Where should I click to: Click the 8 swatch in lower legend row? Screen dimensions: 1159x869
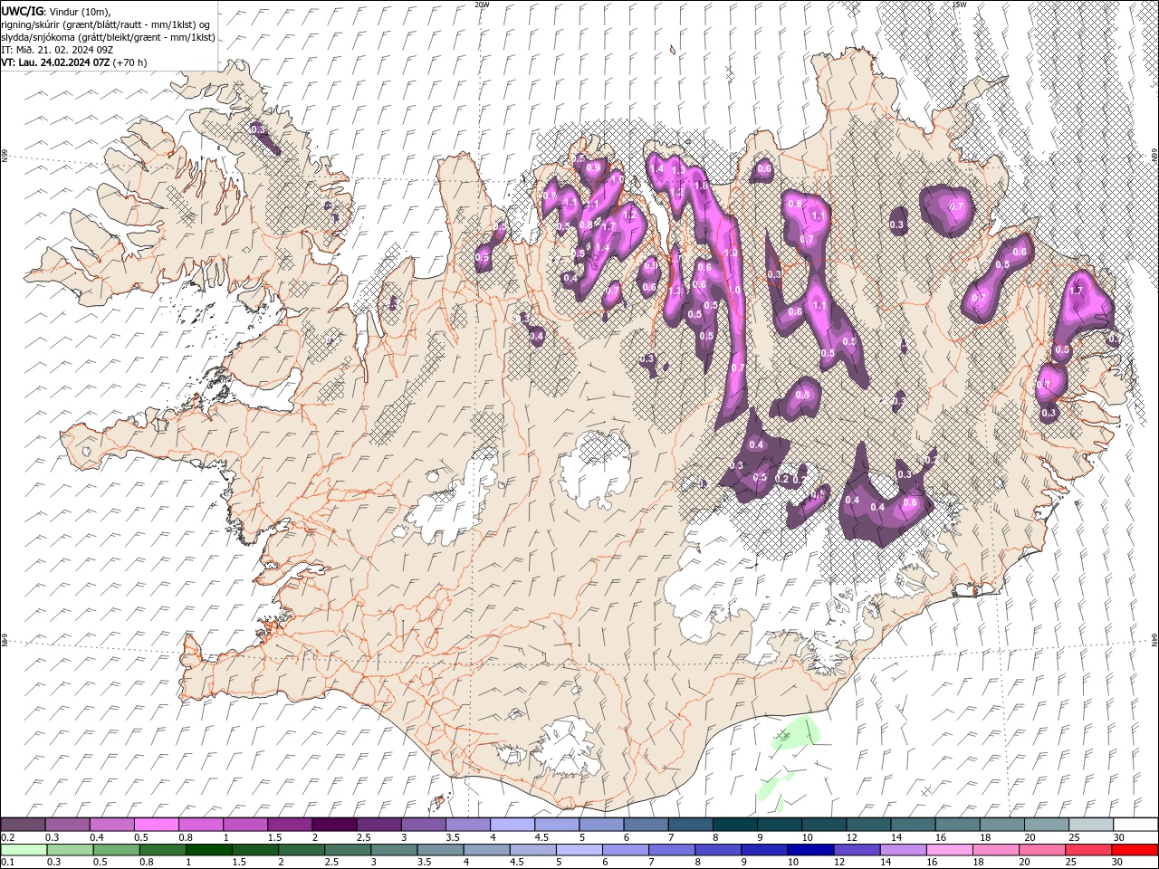pos(717,850)
